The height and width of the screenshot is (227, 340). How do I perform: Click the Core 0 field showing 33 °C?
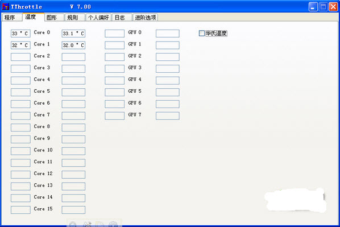(x=20, y=34)
